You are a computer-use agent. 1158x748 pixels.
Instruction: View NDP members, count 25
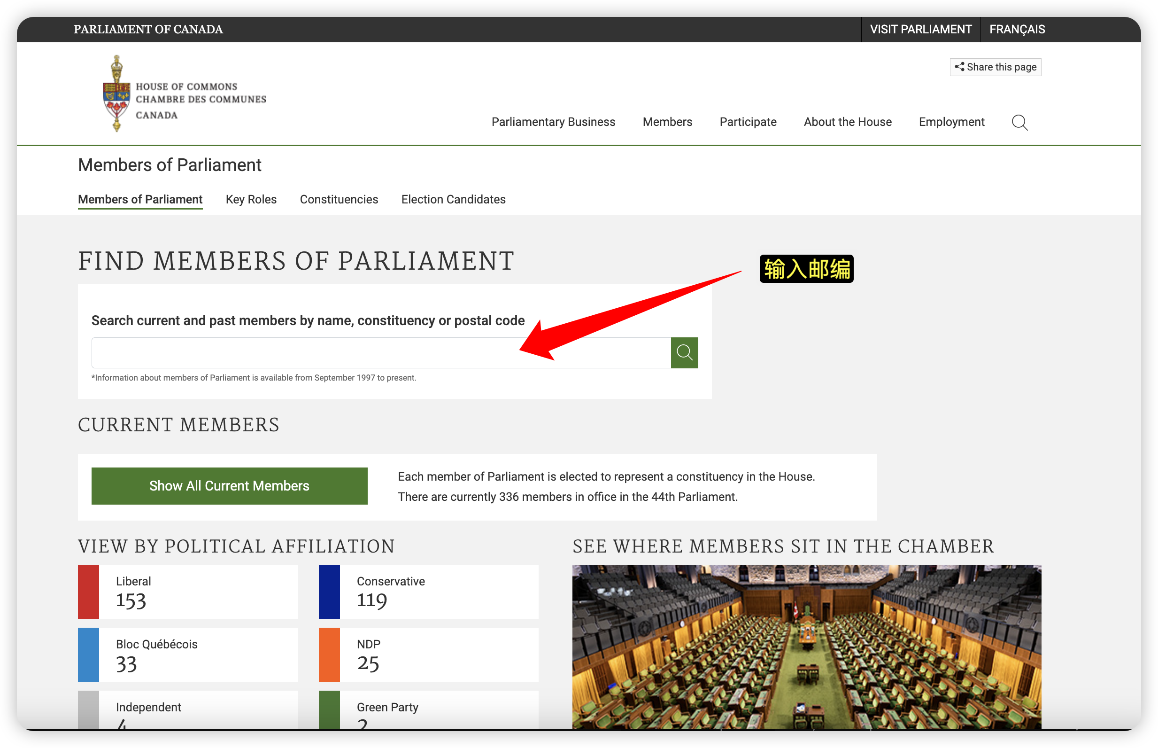(429, 655)
